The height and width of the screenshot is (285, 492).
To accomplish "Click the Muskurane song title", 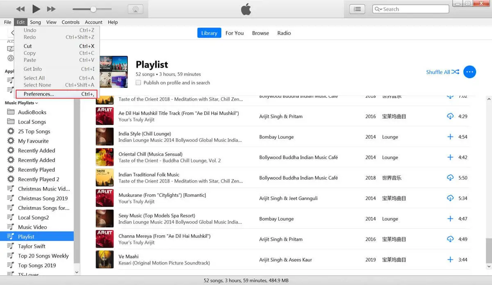I will 162,195.
